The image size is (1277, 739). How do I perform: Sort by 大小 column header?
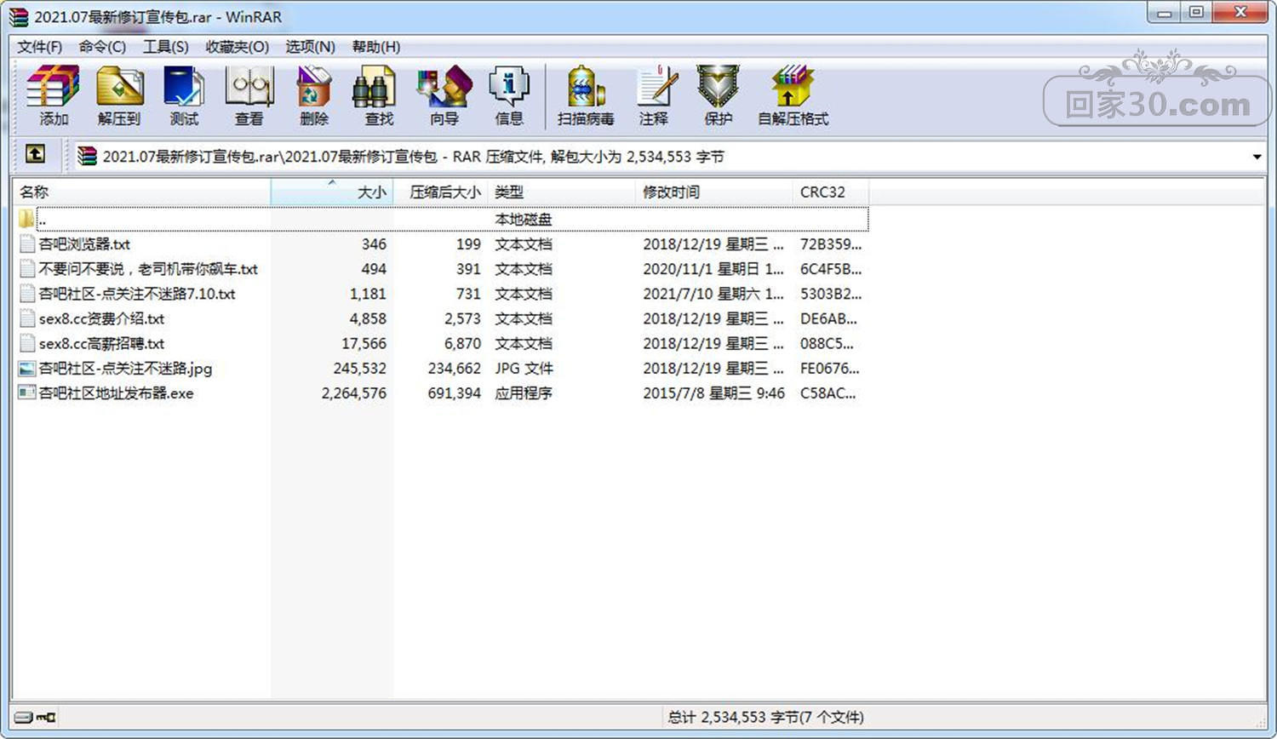(332, 192)
